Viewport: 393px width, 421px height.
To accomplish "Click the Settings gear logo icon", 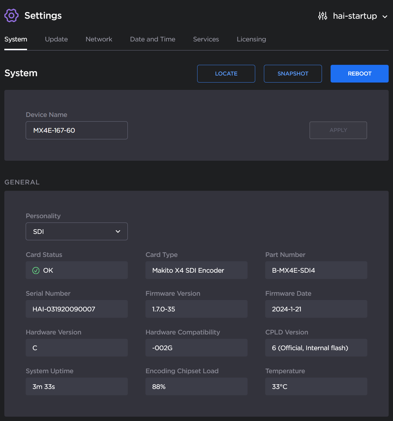I will 11,15.
